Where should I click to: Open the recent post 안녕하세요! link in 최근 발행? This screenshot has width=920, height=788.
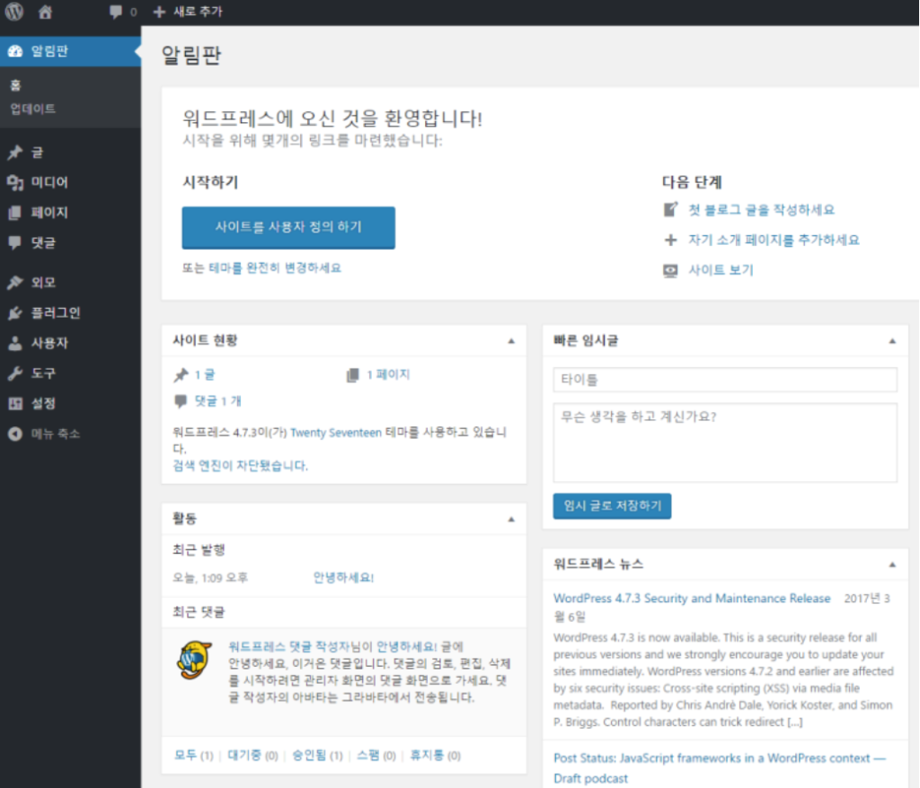pyautogui.click(x=343, y=577)
